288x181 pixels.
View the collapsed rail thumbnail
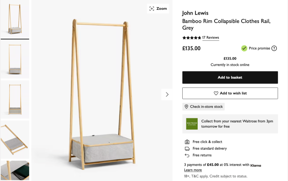[15, 139]
